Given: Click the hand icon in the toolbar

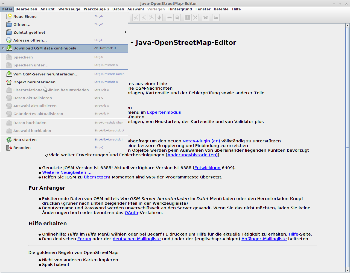Looking at the screenshot, I should point(159,17).
